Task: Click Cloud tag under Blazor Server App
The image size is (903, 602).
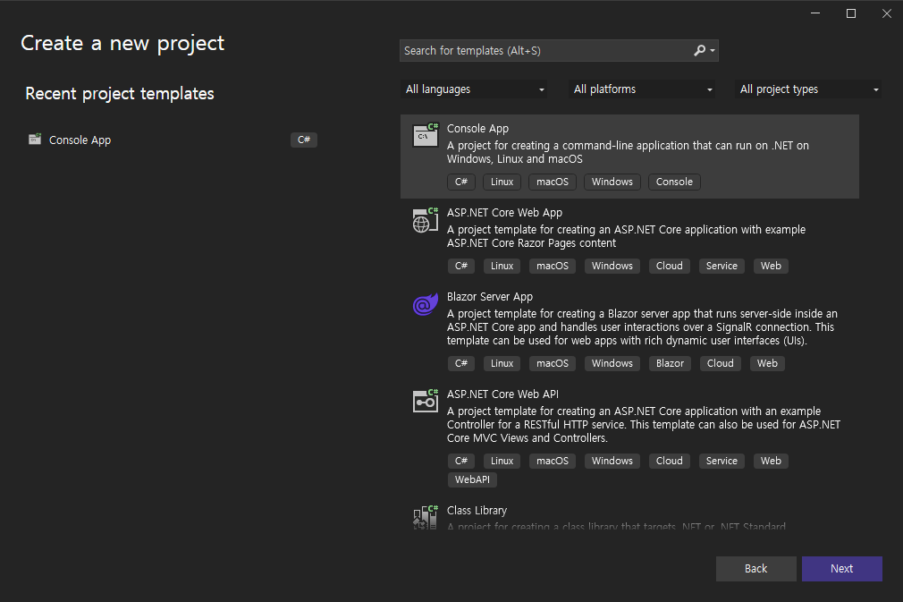Action: [x=721, y=363]
